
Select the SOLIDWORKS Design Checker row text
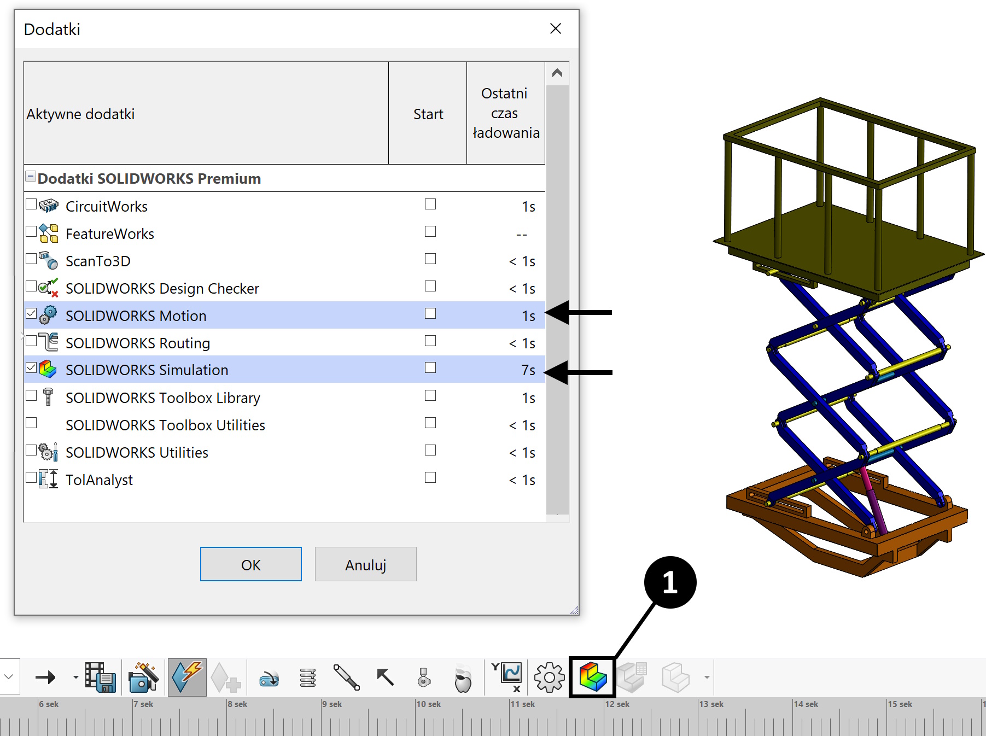[x=162, y=288]
